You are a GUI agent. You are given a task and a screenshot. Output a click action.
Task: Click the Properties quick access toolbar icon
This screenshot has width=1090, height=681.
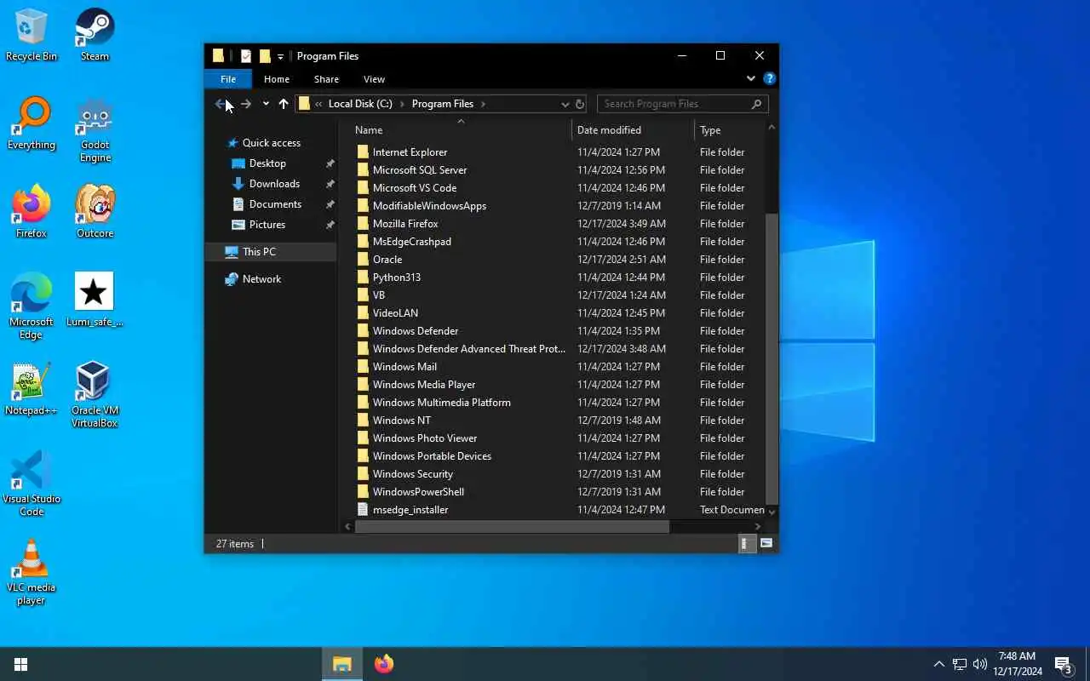(x=246, y=56)
